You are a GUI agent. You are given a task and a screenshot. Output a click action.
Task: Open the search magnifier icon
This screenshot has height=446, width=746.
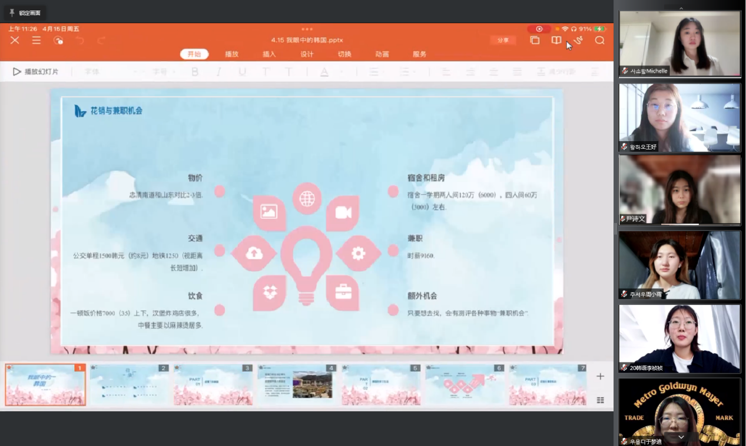tap(599, 40)
